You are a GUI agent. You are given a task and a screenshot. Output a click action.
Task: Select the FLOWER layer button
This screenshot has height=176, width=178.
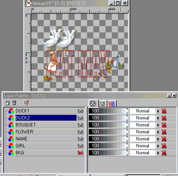46,132
